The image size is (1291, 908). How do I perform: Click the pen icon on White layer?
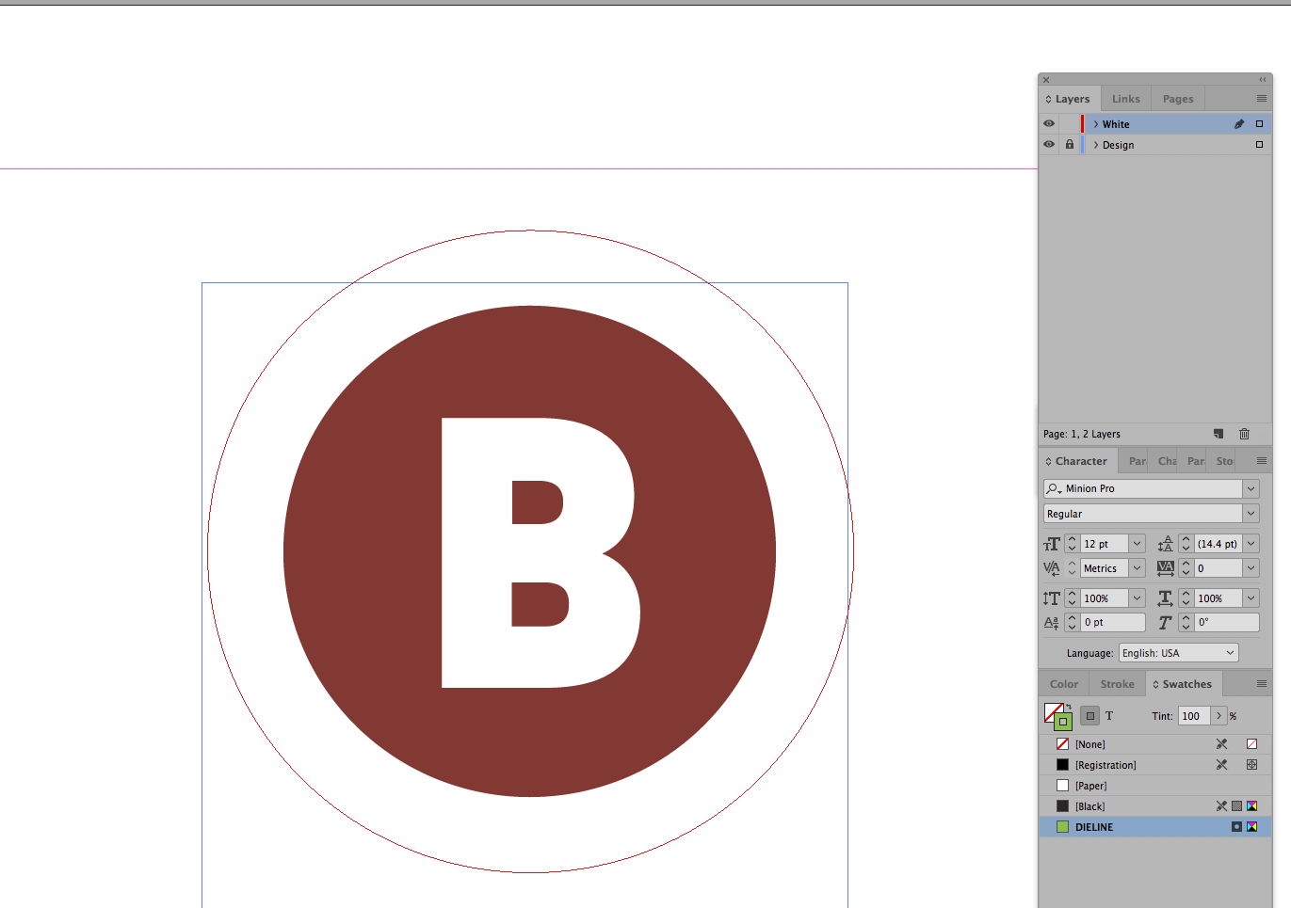coord(1239,124)
